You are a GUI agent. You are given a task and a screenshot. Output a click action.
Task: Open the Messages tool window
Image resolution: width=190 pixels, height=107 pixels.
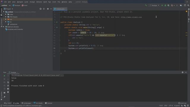26,103
